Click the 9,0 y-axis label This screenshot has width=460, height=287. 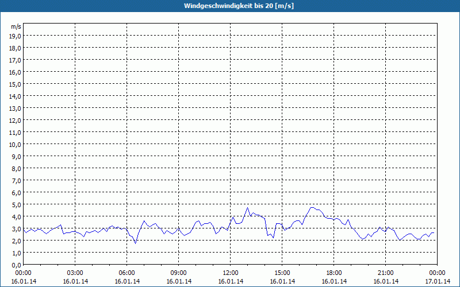(x=17, y=156)
